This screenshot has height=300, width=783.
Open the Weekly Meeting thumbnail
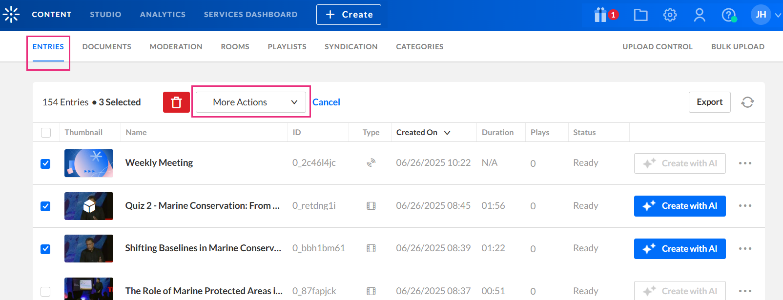pyautogui.click(x=89, y=163)
